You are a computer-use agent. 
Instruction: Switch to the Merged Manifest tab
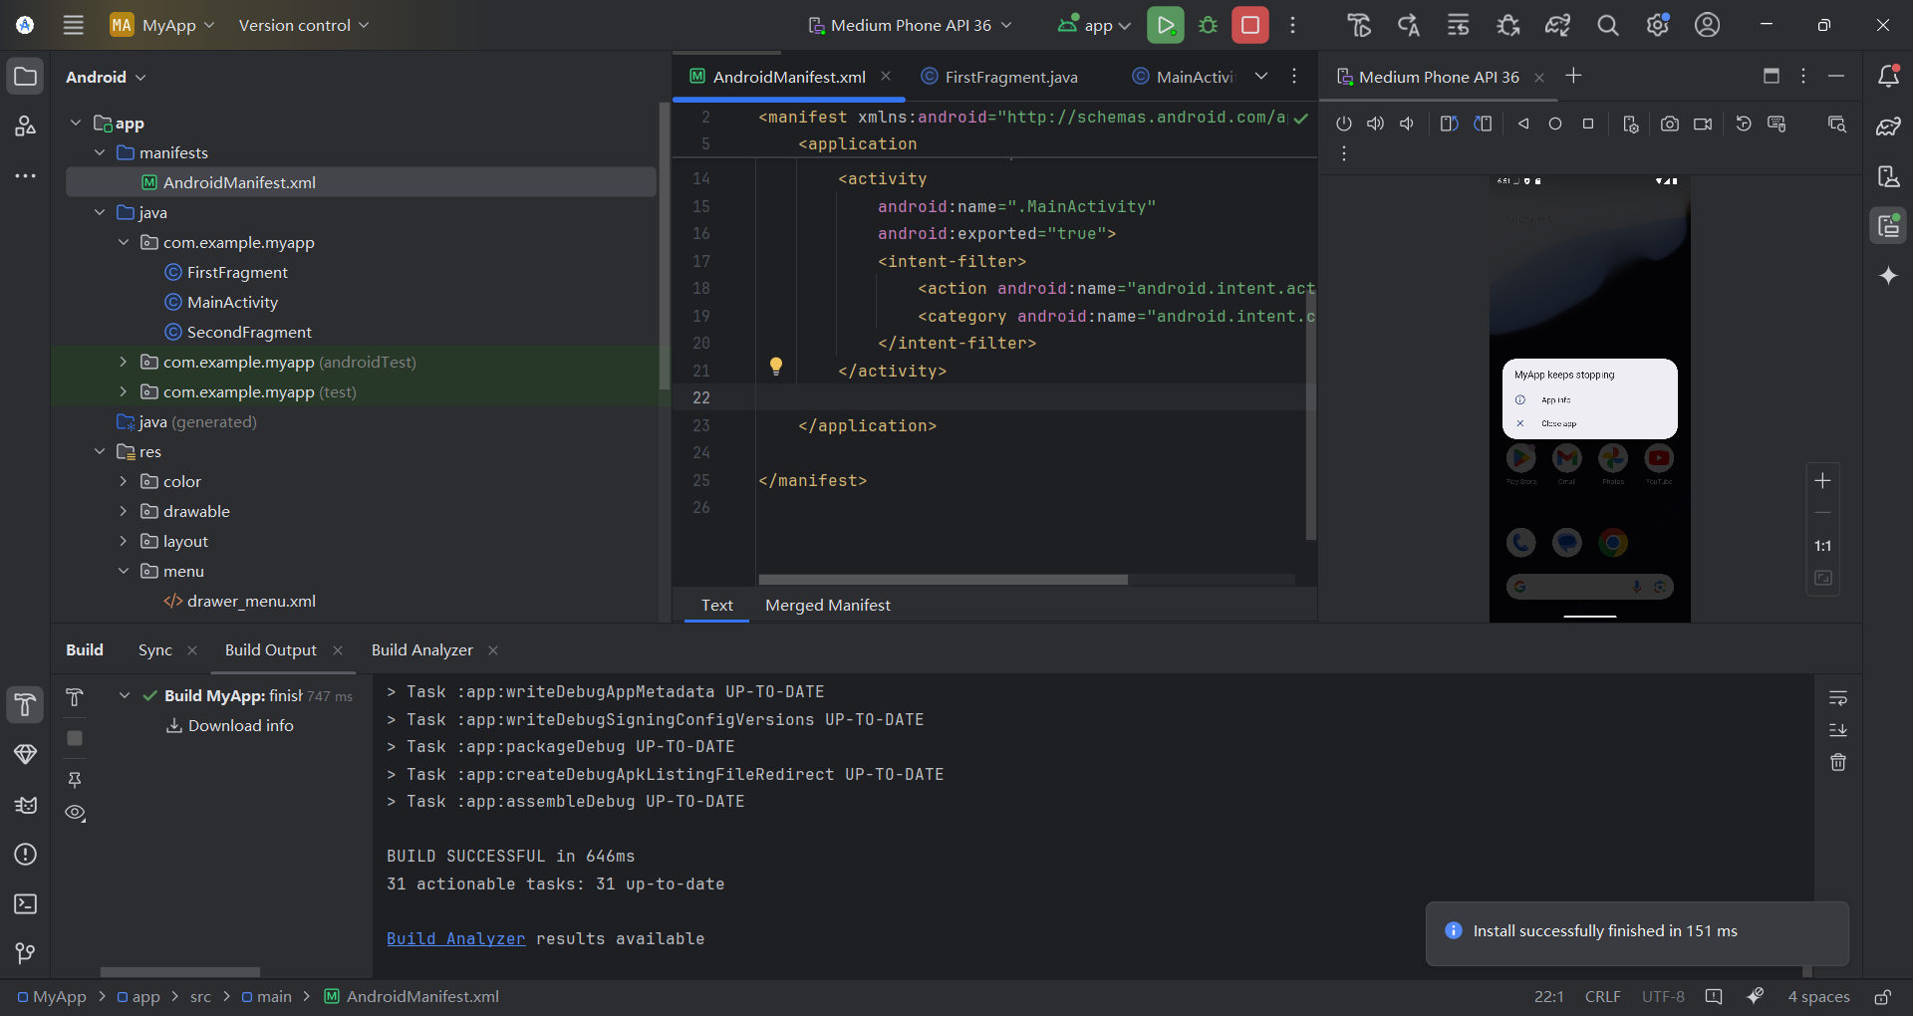click(827, 605)
